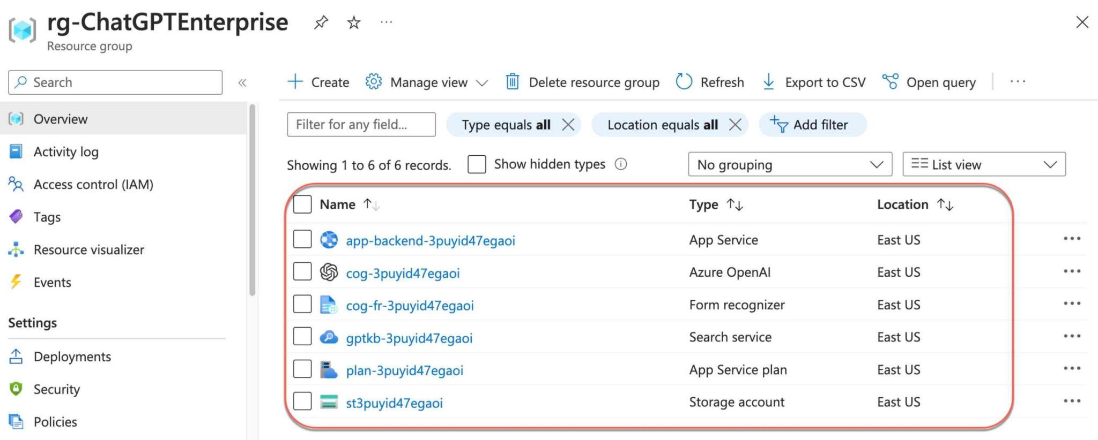The width and height of the screenshot is (1098, 440).
Task: Remove the Type equals all filter
Action: point(568,125)
